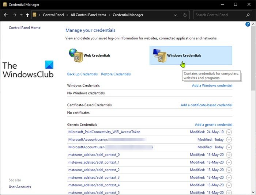This screenshot has height=195, width=256.
Task: Open recent locations dropdown arrow
Action: click(21, 15)
